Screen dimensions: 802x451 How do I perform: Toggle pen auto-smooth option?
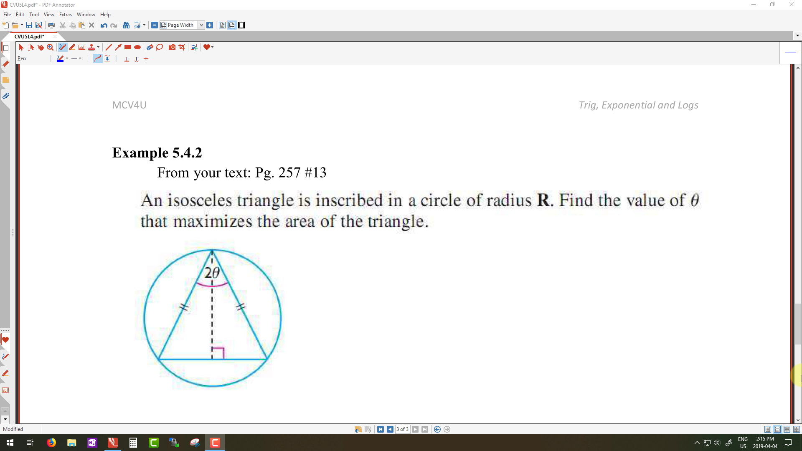[97, 58]
